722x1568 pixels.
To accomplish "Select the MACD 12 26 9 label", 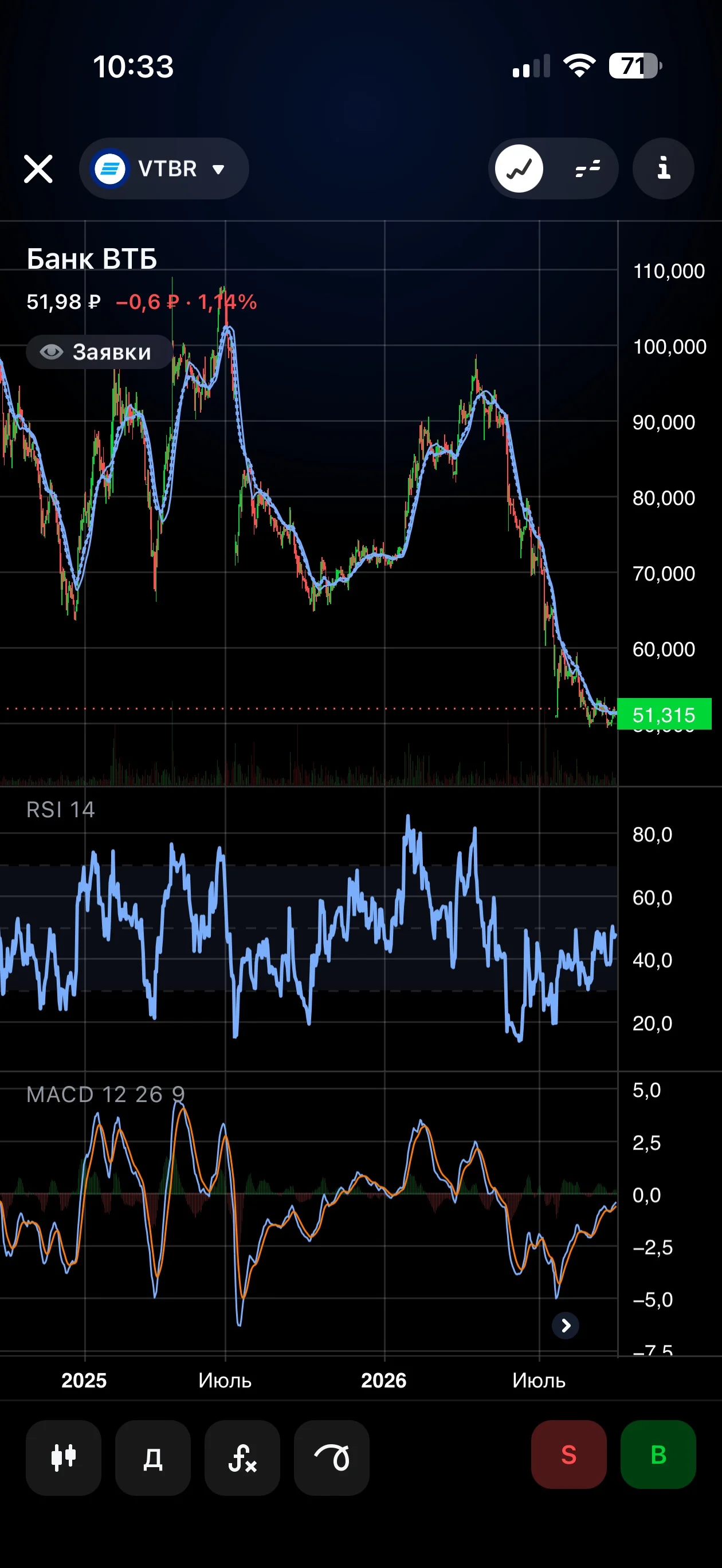I will [x=105, y=1095].
